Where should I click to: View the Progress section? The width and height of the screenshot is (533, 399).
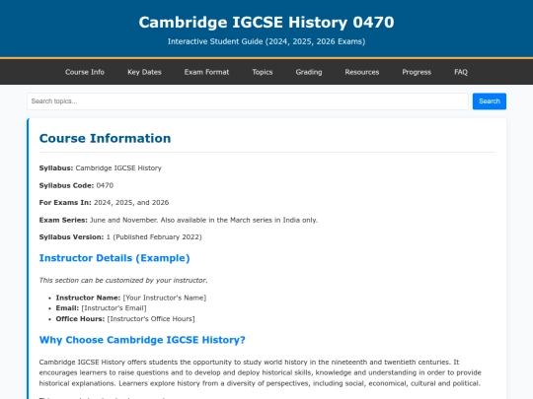[417, 72]
